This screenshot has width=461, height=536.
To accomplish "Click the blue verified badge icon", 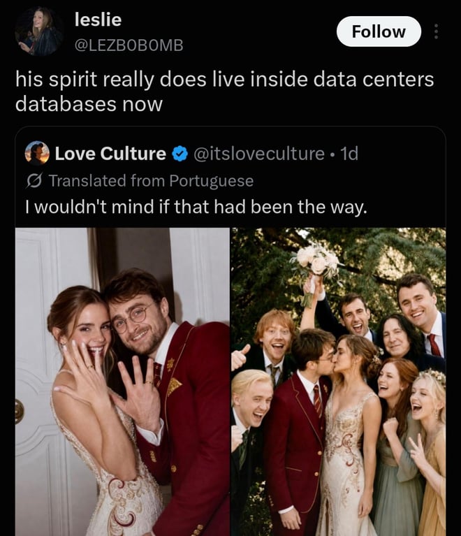I will coord(180,154).
